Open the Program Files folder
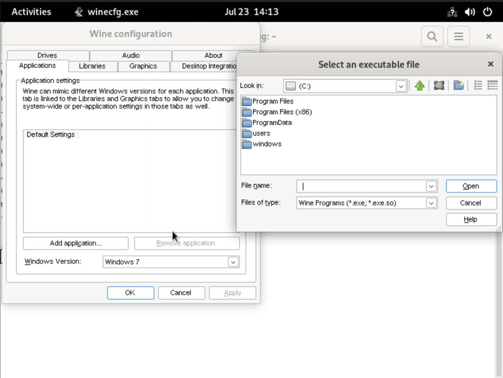This screenshot has height=378, width=503. tap(272, 101)
